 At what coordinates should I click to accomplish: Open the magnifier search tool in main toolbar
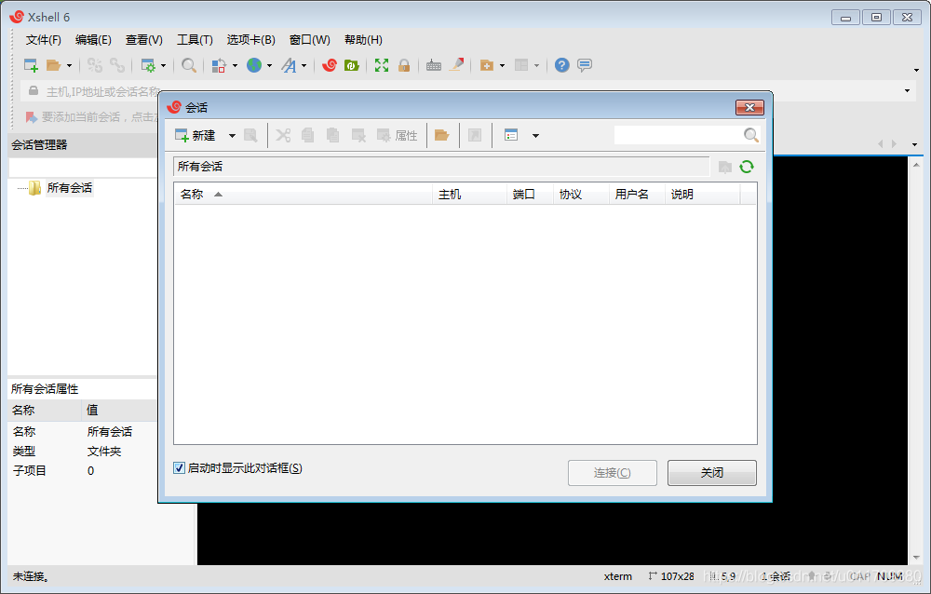click(189, 65)
